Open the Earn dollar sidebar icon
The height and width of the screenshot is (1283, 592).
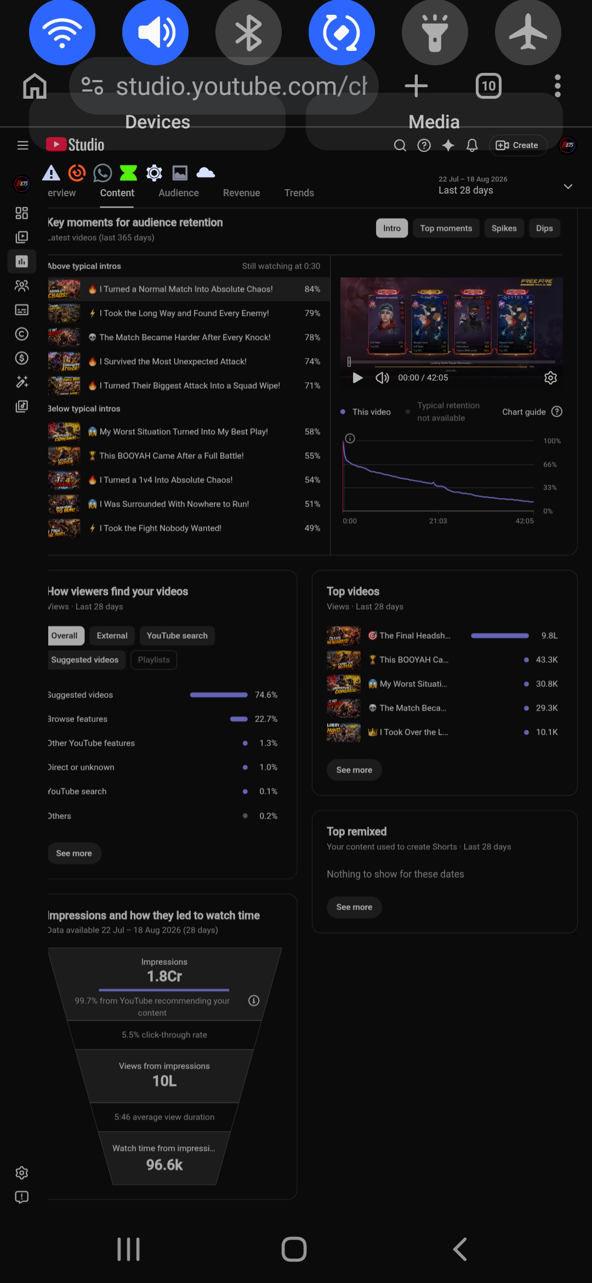[22, 358]
